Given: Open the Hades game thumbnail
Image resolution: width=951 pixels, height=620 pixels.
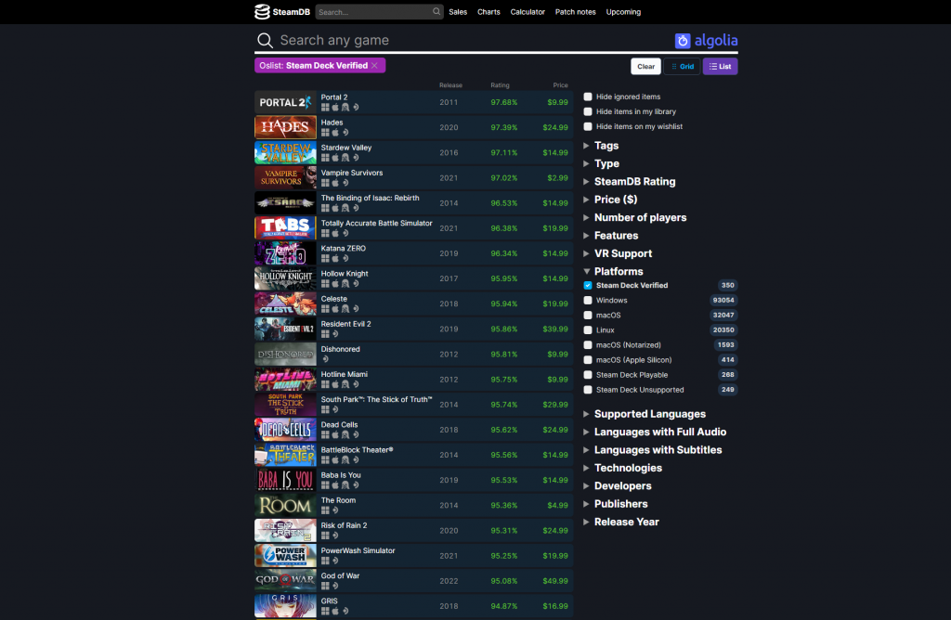Looking at the screenshot, I should pos(285,127).
